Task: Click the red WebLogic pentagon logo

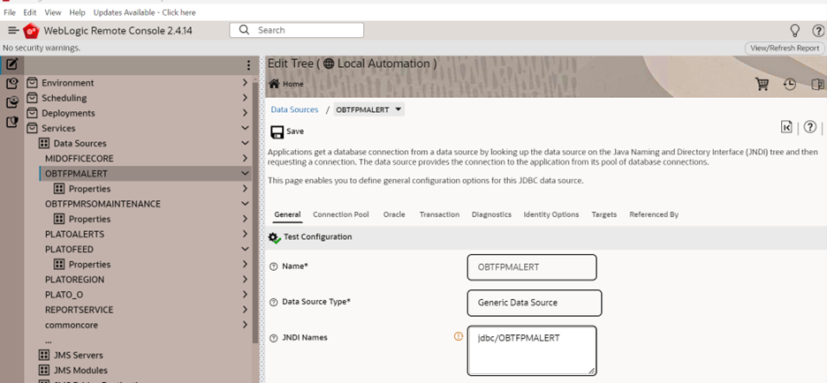Action: (x=31, y=31)
